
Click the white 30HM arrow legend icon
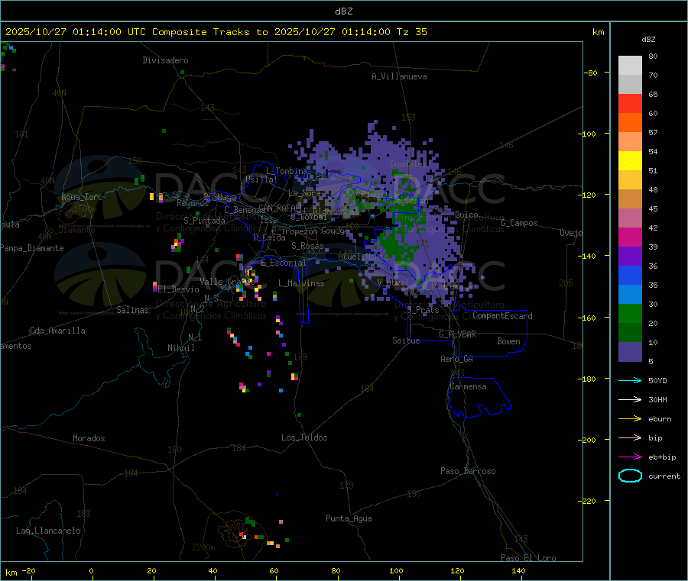(x=630, y=399)
